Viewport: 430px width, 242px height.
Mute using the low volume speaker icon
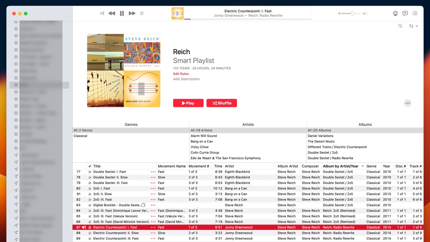point(339,13)
